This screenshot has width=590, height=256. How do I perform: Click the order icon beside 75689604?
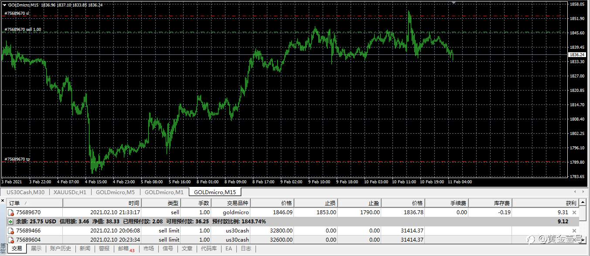pyautogui.click(x=10, y=240)
